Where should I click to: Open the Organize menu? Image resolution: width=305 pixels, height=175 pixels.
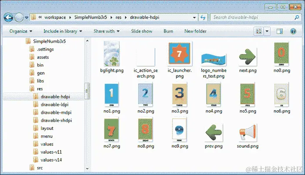[x=21, y=31]
